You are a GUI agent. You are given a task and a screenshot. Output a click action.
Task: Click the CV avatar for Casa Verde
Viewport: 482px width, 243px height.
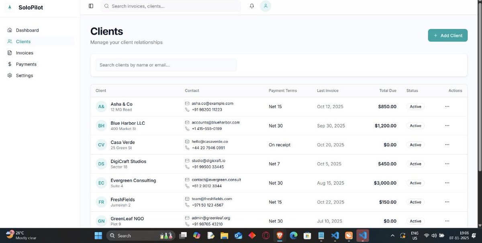point(101,145)
